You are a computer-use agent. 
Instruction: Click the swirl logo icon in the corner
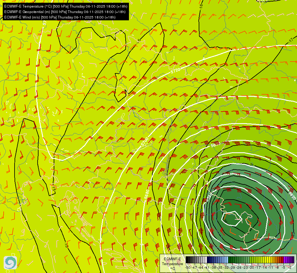pos(10,263)
